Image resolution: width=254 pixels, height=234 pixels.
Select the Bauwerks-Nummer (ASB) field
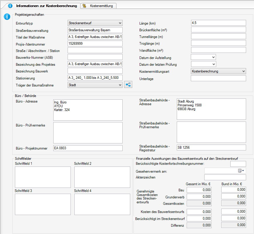(95, 57)
